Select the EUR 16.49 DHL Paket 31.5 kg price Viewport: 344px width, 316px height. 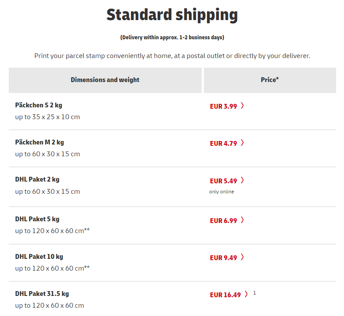point(225,295)
